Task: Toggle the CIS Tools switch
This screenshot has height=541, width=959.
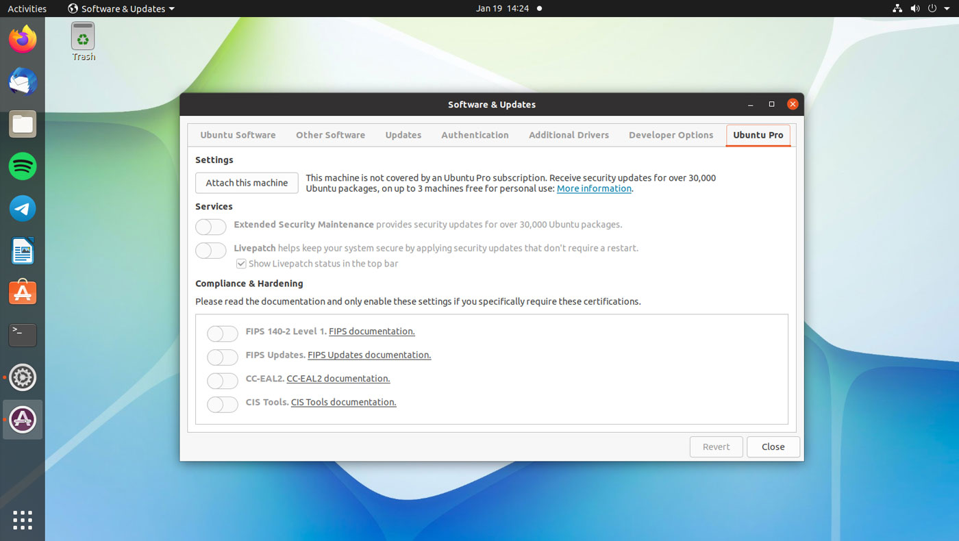Action: [x=223, y=405]
